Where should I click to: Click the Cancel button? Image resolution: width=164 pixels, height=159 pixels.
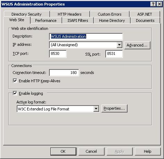coord(91,151)
